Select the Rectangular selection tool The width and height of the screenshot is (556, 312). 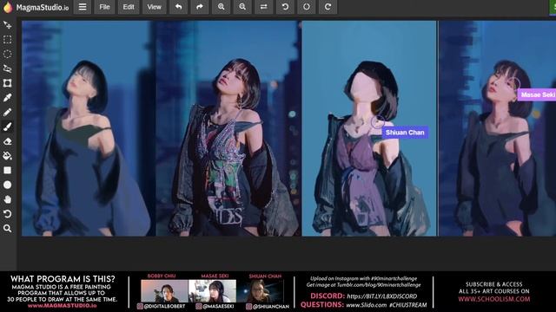(7, 40)
